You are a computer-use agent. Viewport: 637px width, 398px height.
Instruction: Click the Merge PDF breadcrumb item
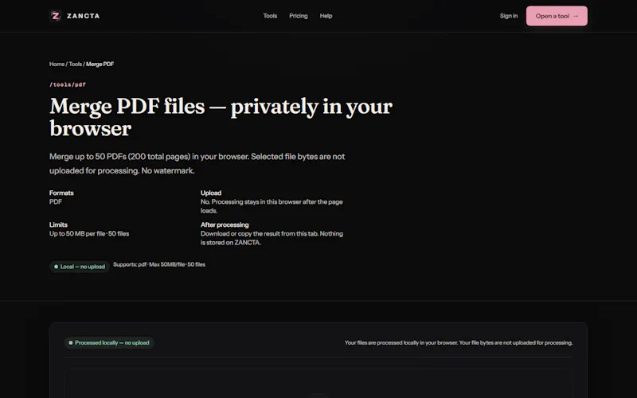click(100, 64)
